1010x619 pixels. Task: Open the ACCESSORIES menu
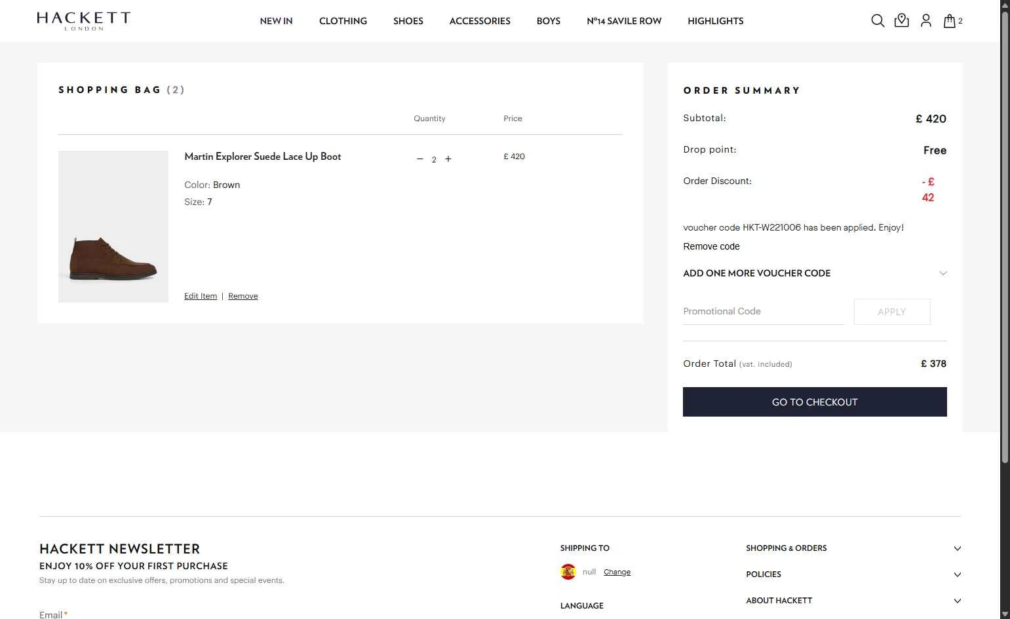coord(480,21)
